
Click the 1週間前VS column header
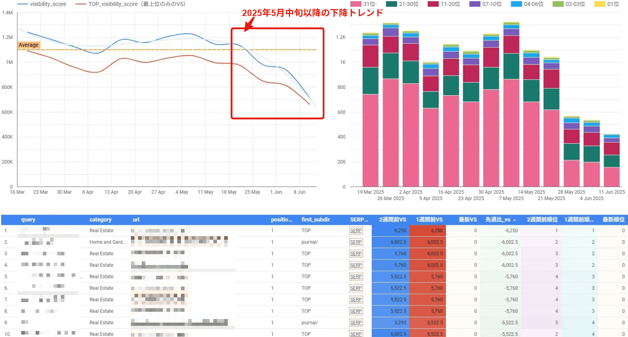coord(429,220)
